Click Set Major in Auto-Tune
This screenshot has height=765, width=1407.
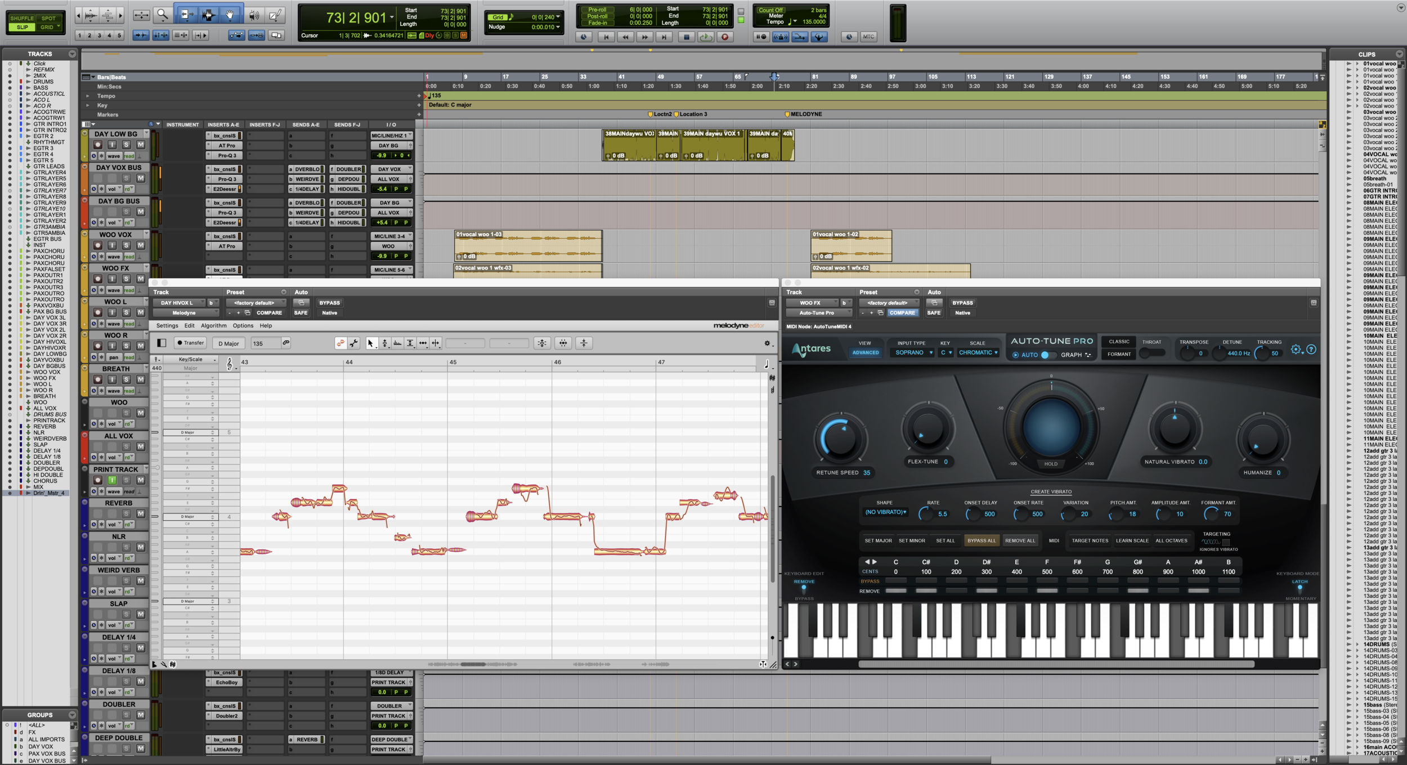(x=878, y=541)
